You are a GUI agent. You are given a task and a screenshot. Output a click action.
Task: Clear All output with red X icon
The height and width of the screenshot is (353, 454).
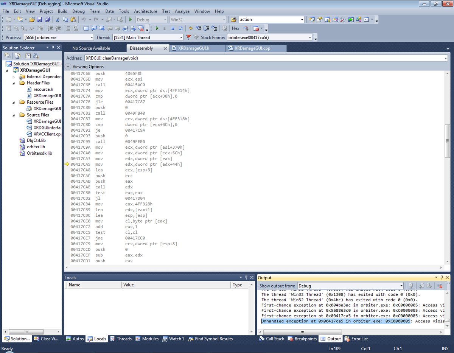pyautogui.click(x=440, y=286)
